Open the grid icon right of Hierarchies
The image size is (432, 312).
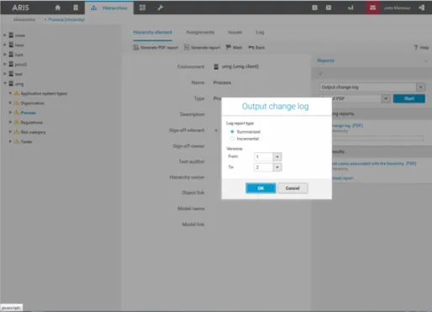point(142,8)
